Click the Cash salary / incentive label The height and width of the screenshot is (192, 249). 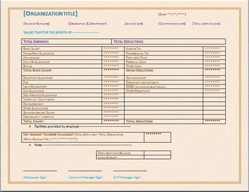38,117
